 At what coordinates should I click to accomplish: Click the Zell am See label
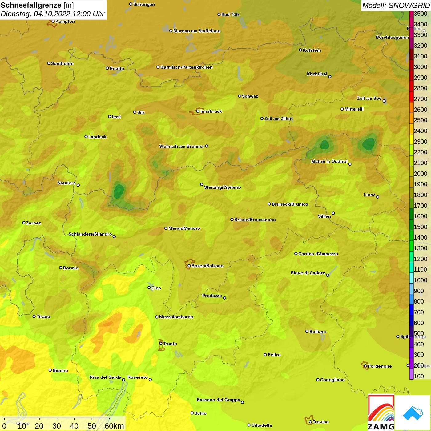(369, 98)
